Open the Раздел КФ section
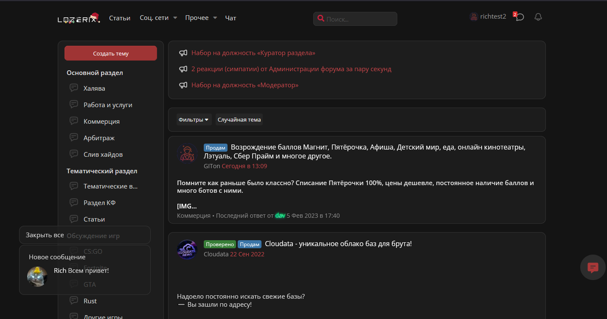The image size is (607, 319). pyautogui.click(x=100, y=202)
